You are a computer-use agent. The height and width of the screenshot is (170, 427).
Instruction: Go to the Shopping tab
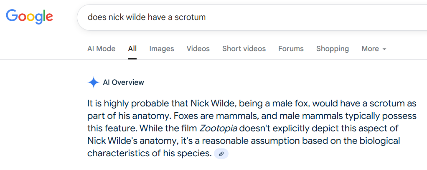[333, 49]
